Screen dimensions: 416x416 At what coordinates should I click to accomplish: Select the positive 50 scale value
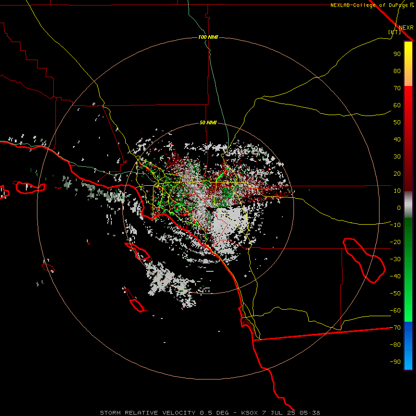397,122
